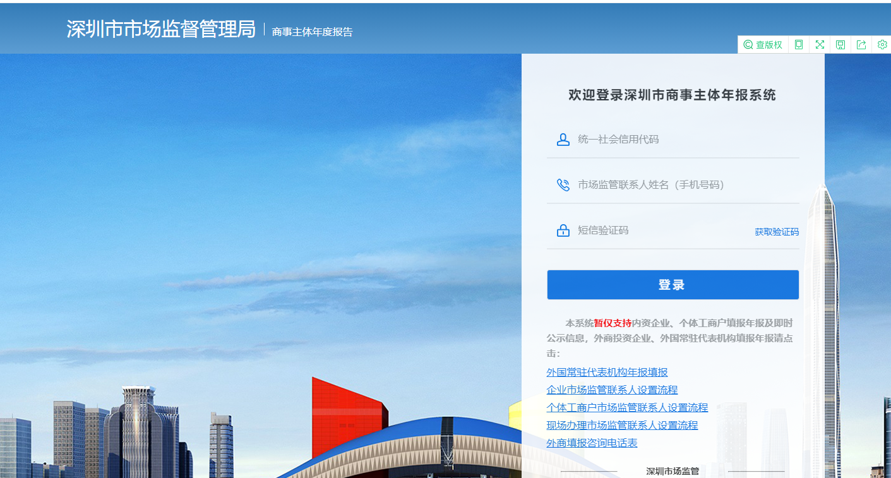Image resolution: width=891 pixels, height=478 pixels.
Task: Enter fullscreen with the expand icon
Action: pos(819,44)
